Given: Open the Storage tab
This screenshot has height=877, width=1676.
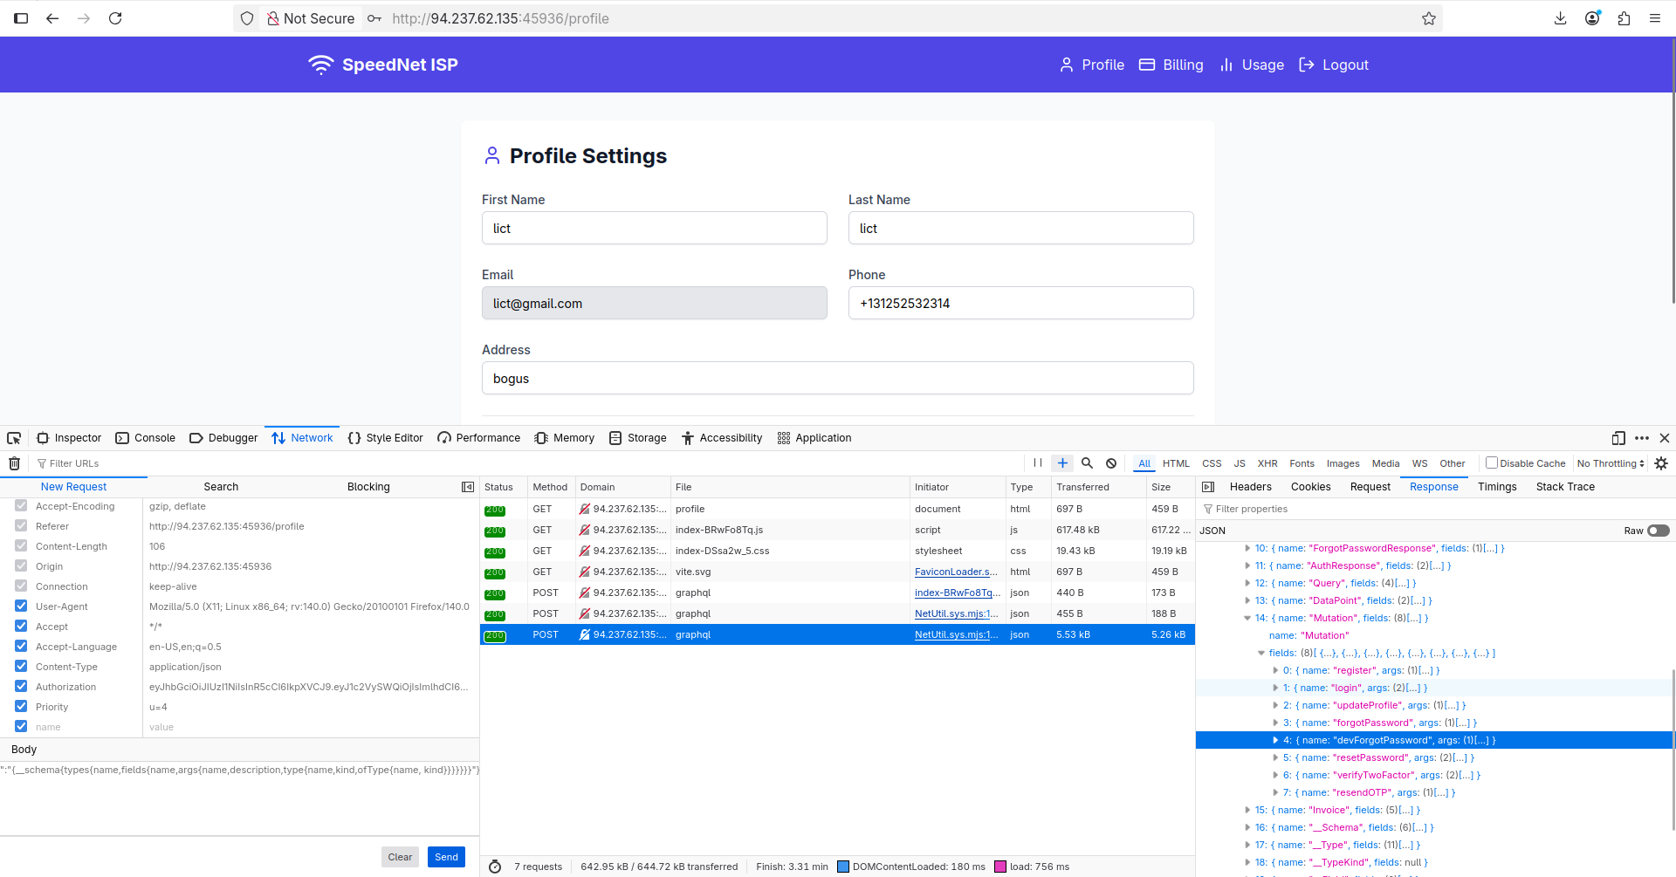Looking at the screenshot, I should tap(638, 438).
